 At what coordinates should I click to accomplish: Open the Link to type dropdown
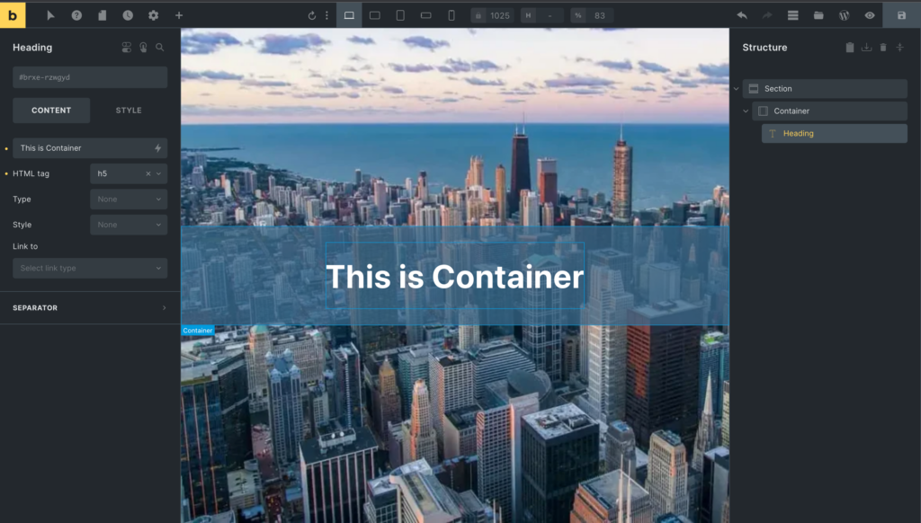click(90, 268)
